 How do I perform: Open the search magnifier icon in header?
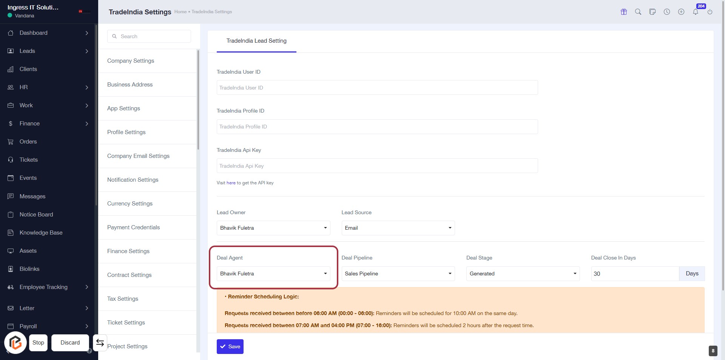coord(638,12)
